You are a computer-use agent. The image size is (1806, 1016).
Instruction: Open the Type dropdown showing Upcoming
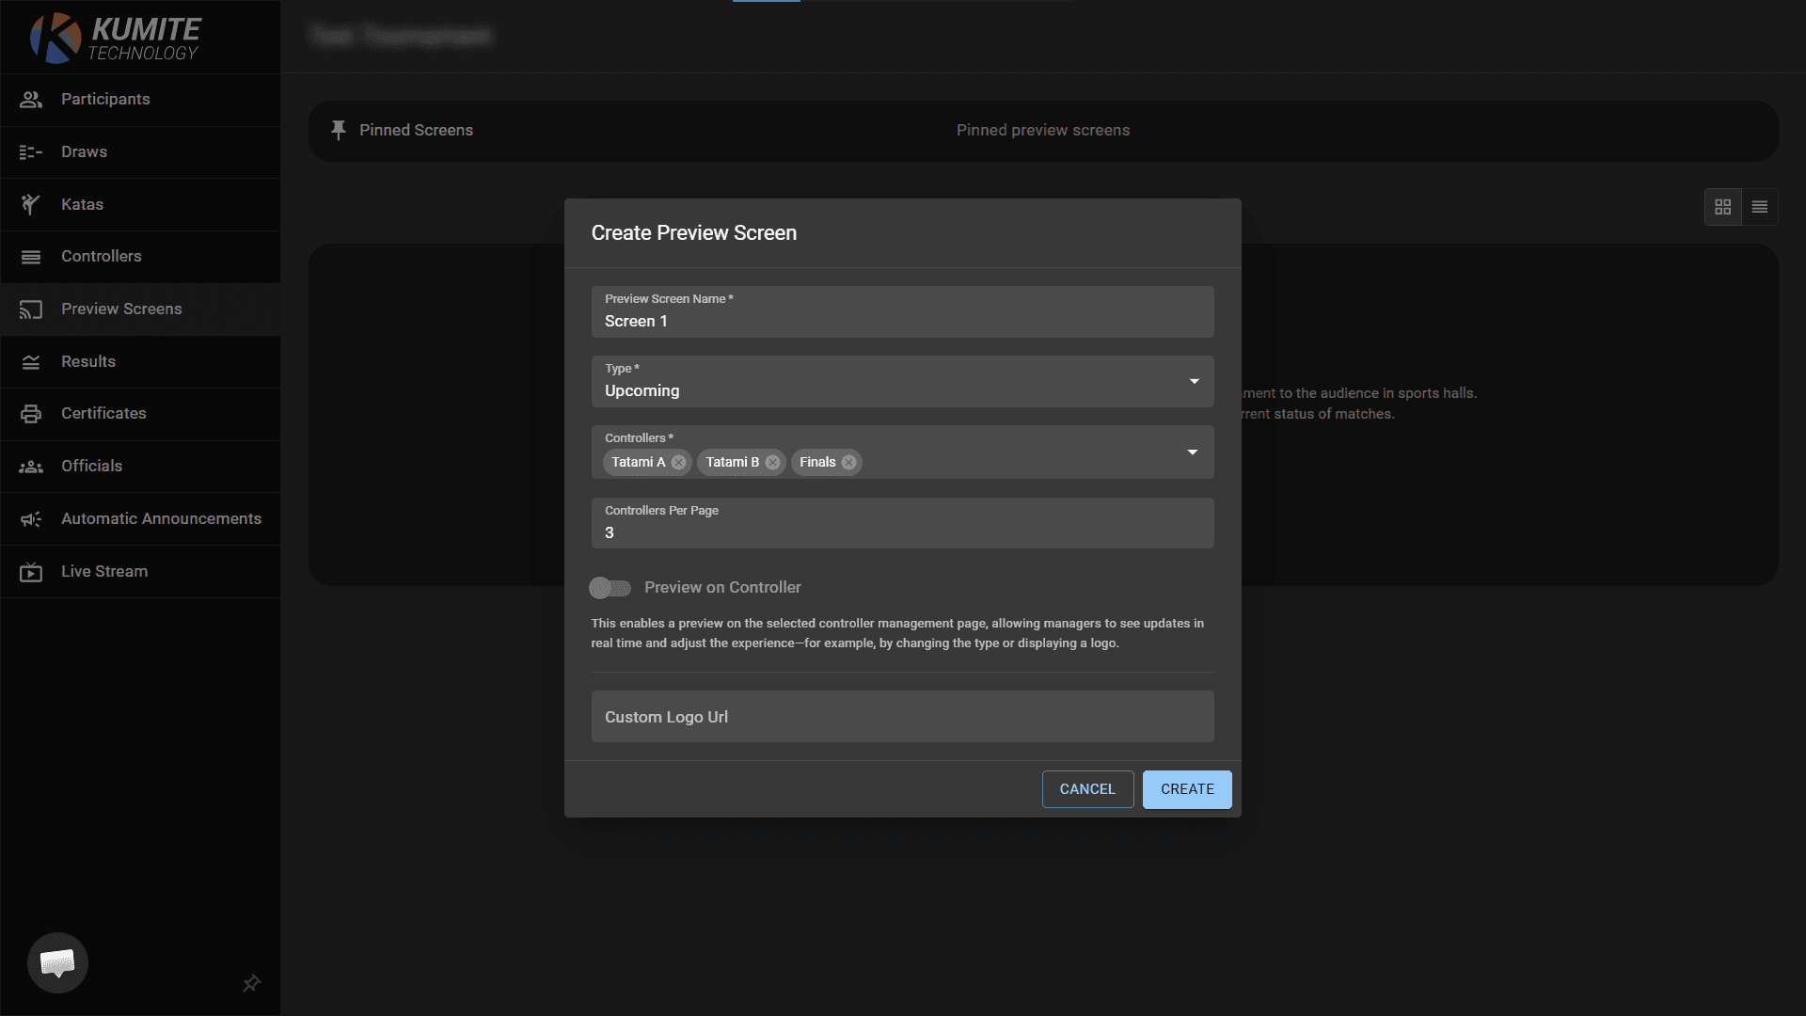pyautogui.click(x=1193, y=381)
